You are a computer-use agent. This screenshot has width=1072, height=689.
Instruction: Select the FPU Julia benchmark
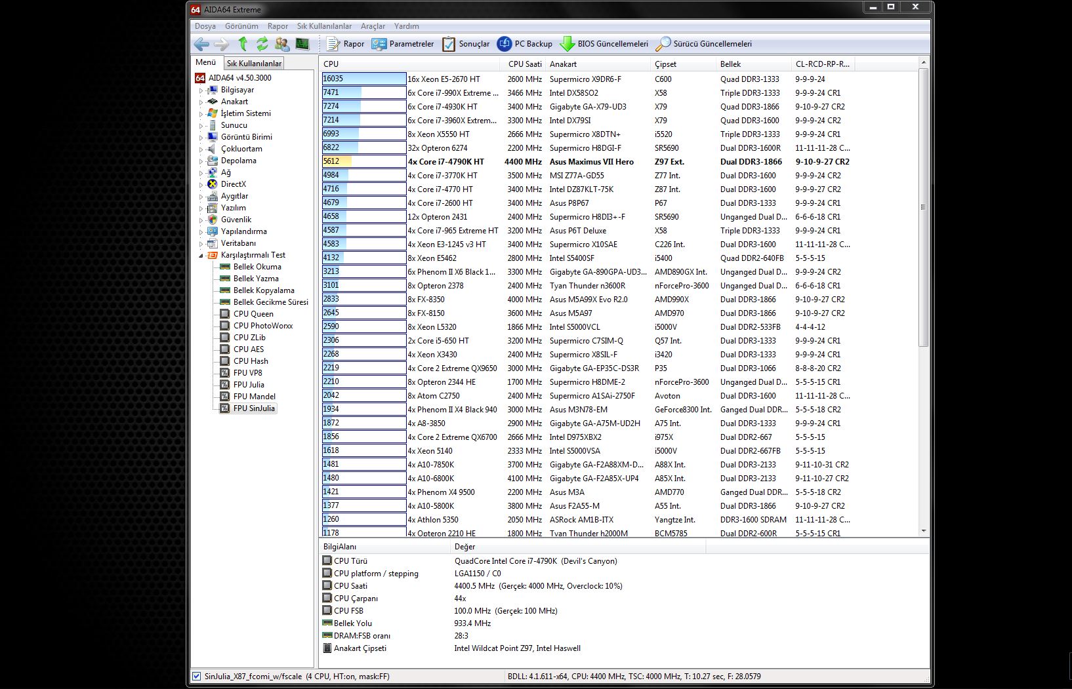(x=249, y=385)
